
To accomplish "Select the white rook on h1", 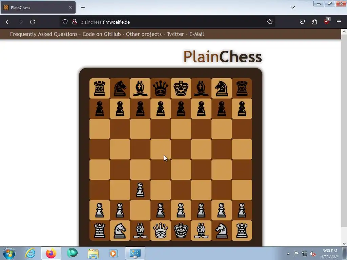I will click(x=242, y=231).
